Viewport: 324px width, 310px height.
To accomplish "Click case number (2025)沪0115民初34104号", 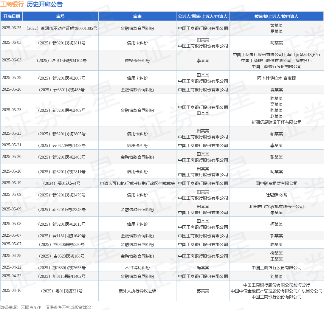I will click(x=61, y=61).
